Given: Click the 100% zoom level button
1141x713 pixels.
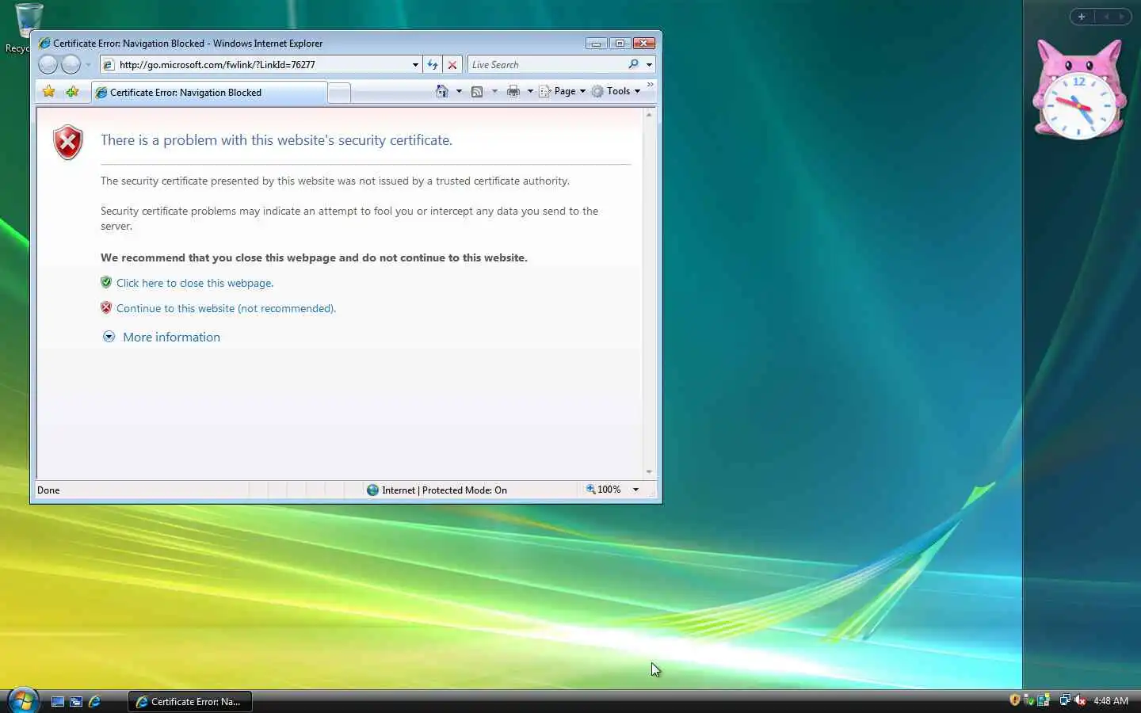Looking at the screenshot, I should 604,490.
